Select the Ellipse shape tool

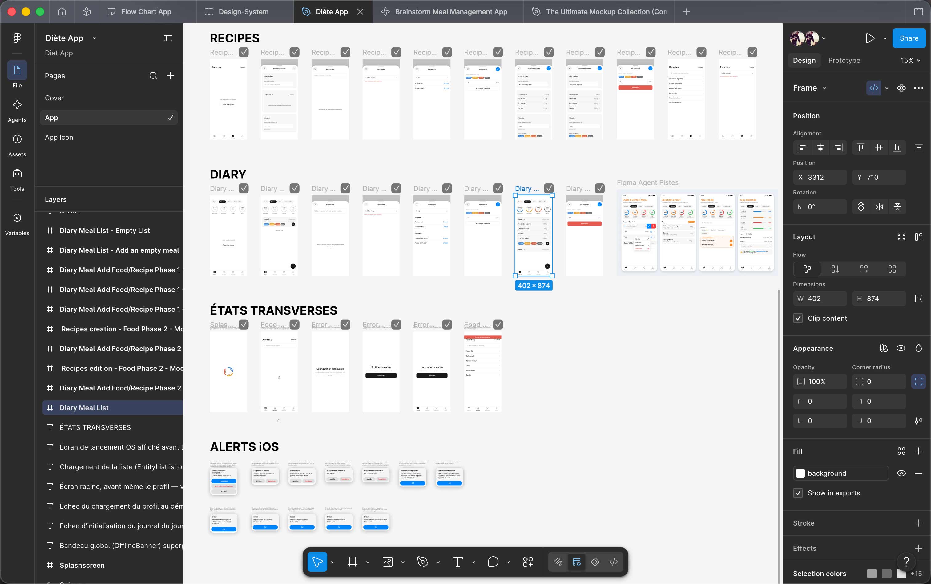pos(493,562)
